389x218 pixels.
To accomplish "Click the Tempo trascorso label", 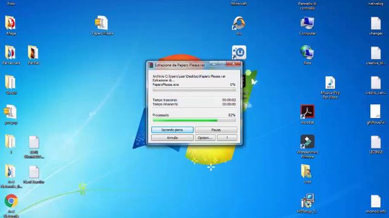I will click(x=165, y=100).
